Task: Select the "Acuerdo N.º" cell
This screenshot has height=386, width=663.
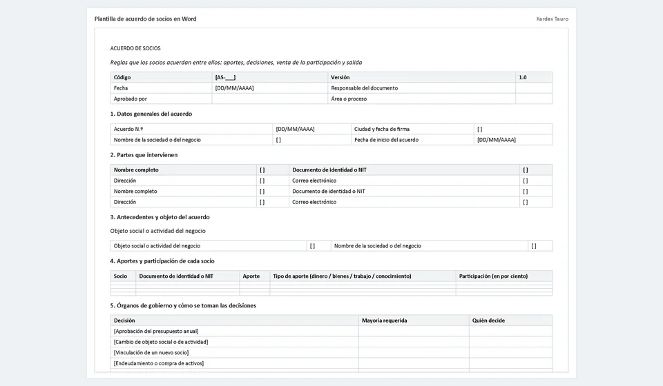Action: pos(191,129)
